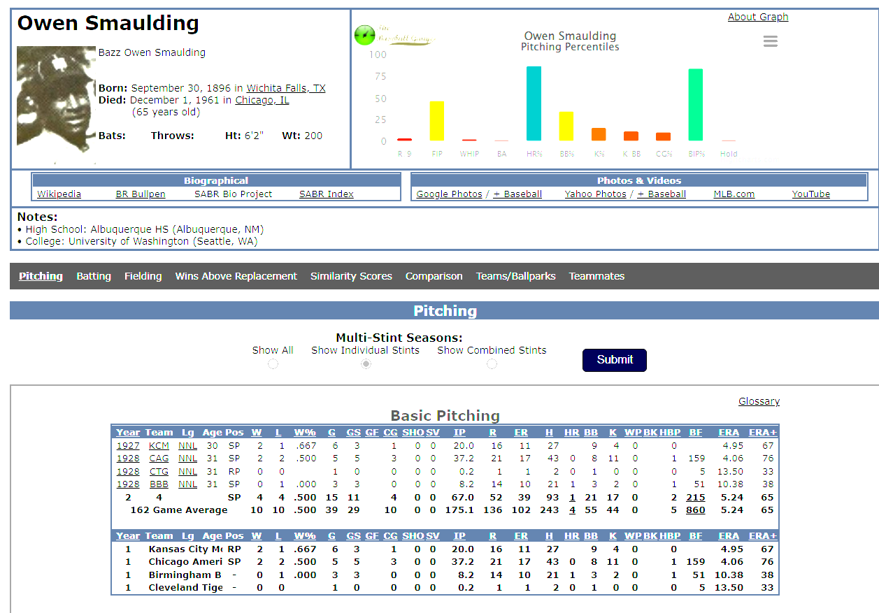Click the green Baseball Gauge logo icon
The width and height of the screenshot is (879, 613).
[365, 35]
